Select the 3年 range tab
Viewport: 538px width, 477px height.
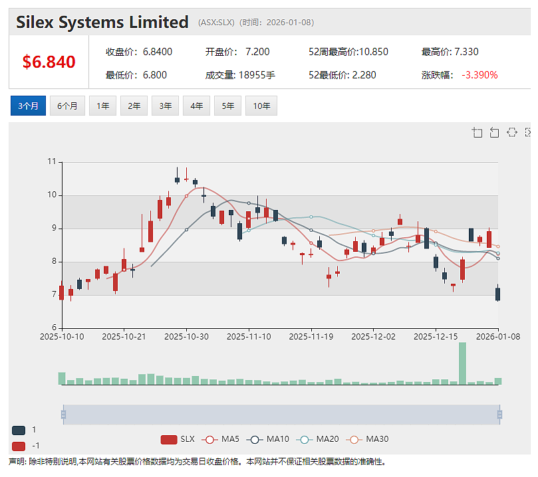[x=165, y=106]
